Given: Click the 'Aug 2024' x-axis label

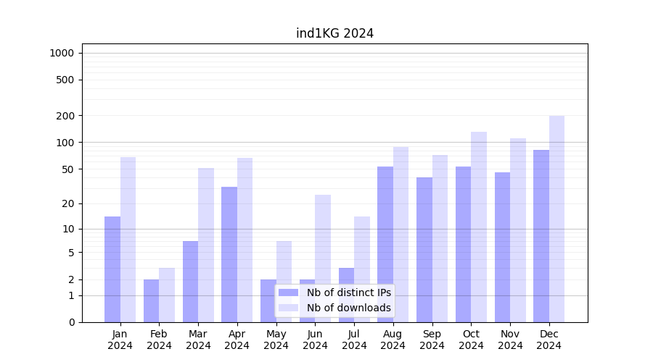Looking at the screenshot, I should [393, 340].
